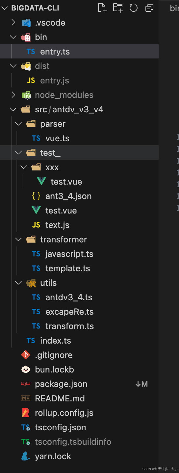The width and height of the screenshot is (179, 473).
Task: Open the entry.ts file
Action: pyautogui.click(x=79, y=51)
